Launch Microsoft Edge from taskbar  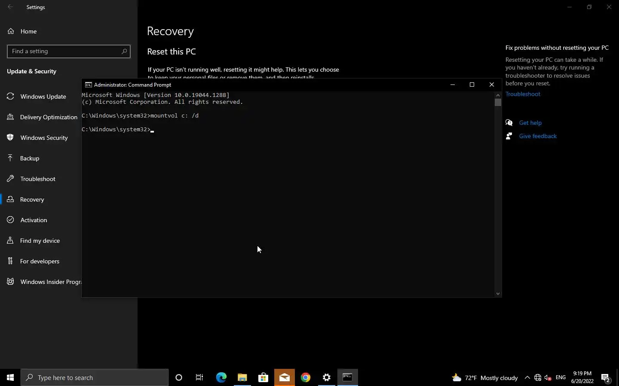tap(221, 377)
